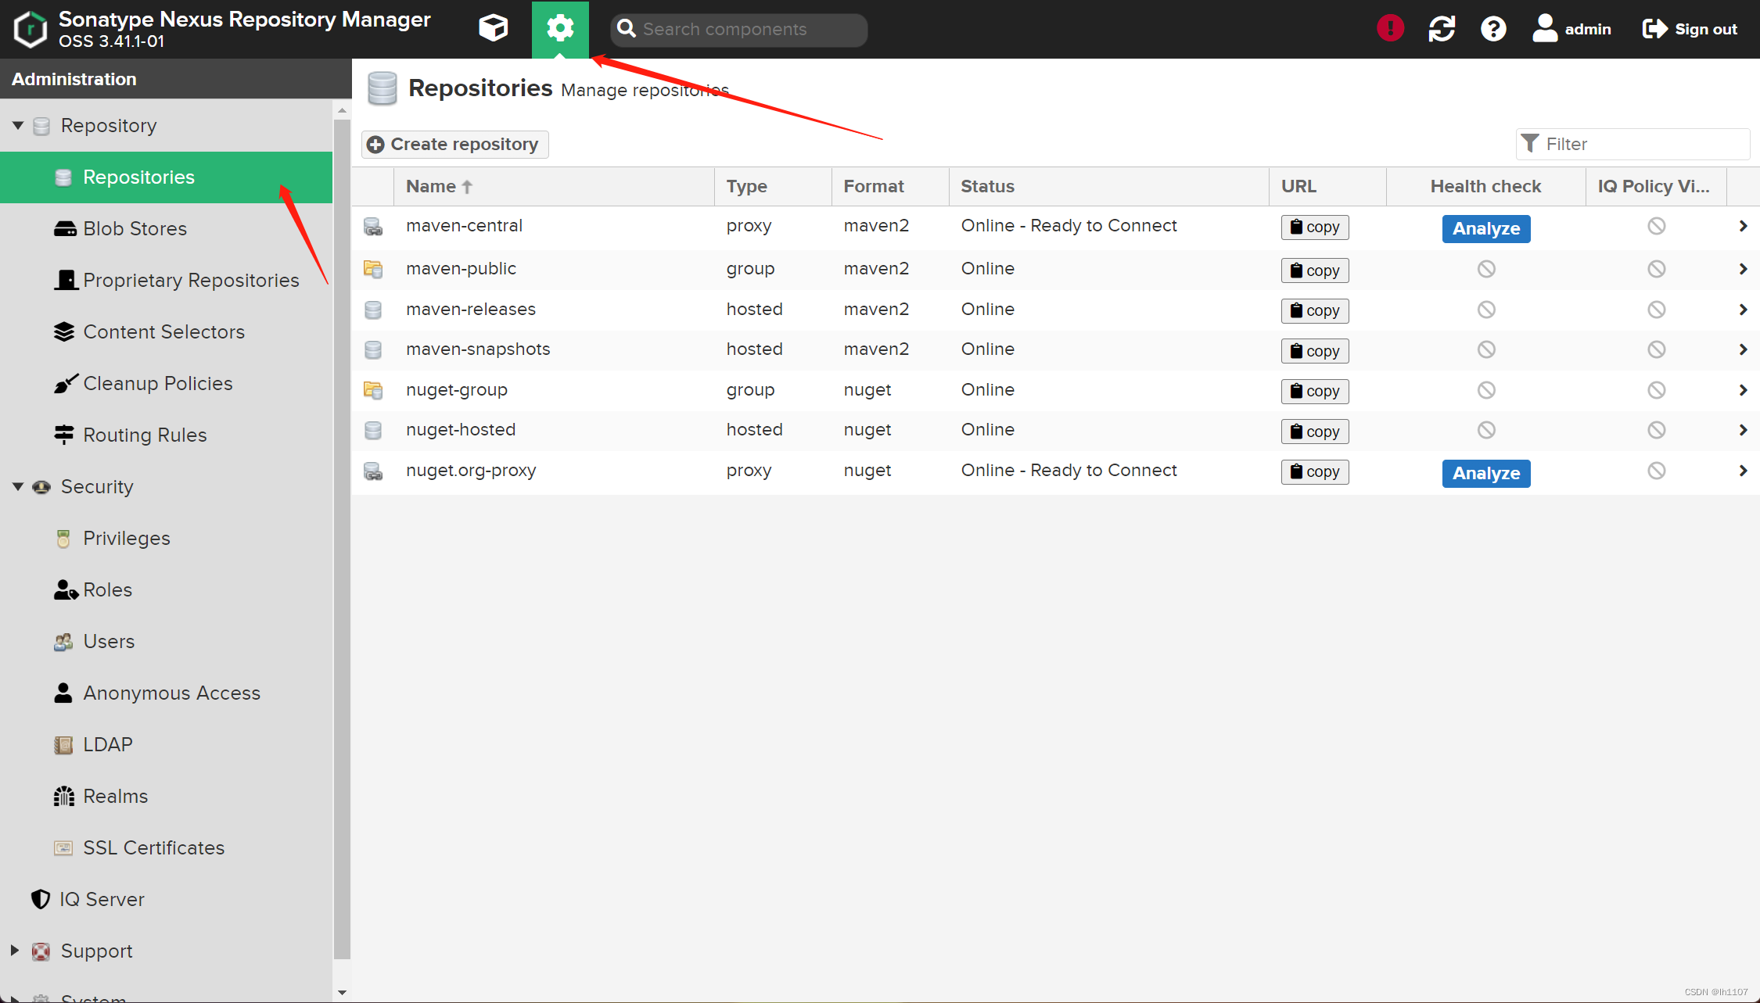Collapse the Repository tree section
The height and width of the screenshot is (1003, 1760).
point(17,125)
